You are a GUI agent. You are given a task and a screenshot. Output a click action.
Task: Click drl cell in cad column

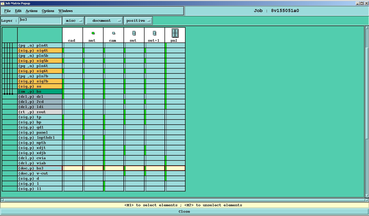[73, 96]
